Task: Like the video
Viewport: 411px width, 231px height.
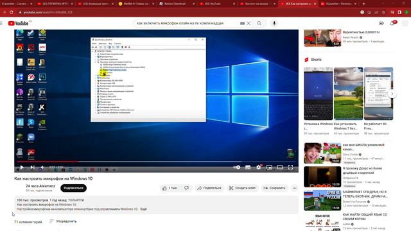Action: click(x=170, y=188)
